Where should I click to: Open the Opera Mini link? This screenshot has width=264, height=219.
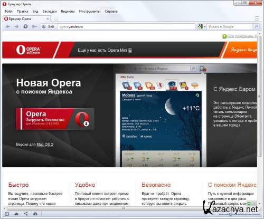[x=117, y=50]
